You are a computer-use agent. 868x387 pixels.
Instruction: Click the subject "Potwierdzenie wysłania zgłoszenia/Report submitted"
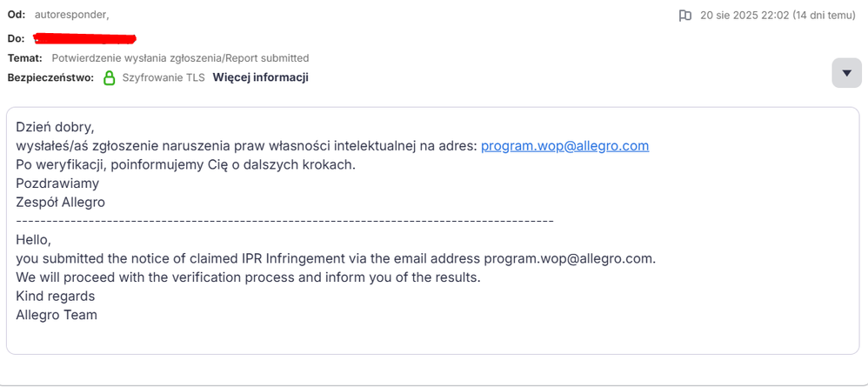coord(180,58)
